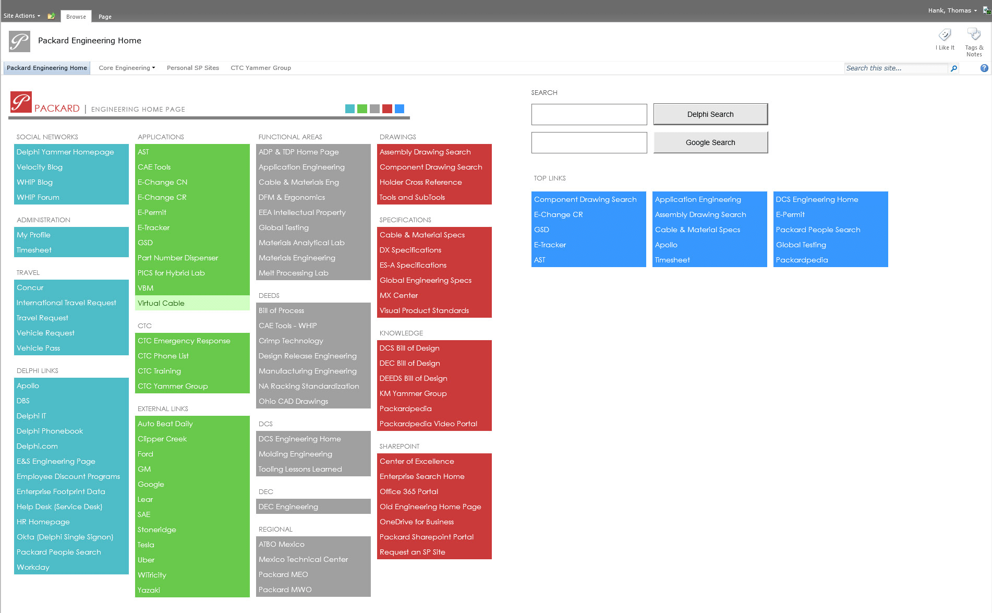The image size is (992, 613).
Task: Click the search magnifier icon
Action: [954, 68]
